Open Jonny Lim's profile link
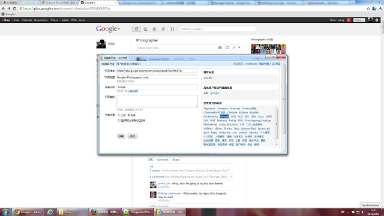Image resolution: width=384 pixels, height=216 pixels. [x=164, y=184]
